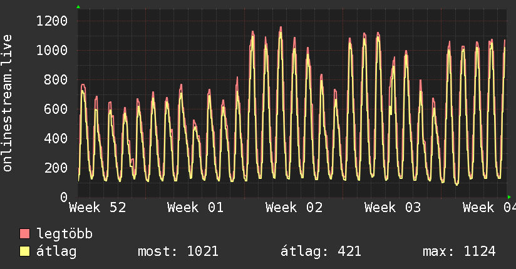Select the Week 52 axis label
This screenshot has width=516, height=269.
pos(97,207)
